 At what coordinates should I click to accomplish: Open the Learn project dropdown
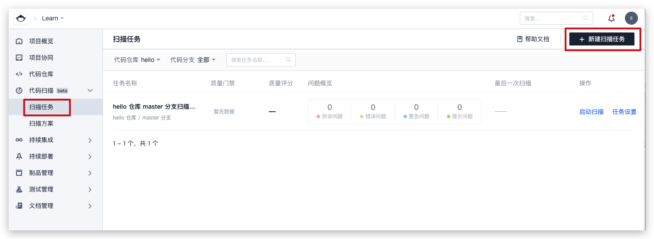click(53, 18)
